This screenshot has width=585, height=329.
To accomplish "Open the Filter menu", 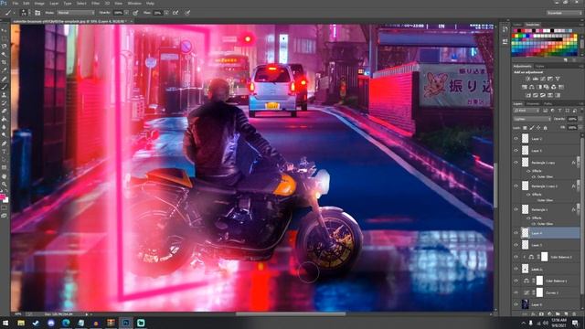I will click(95, 4).
